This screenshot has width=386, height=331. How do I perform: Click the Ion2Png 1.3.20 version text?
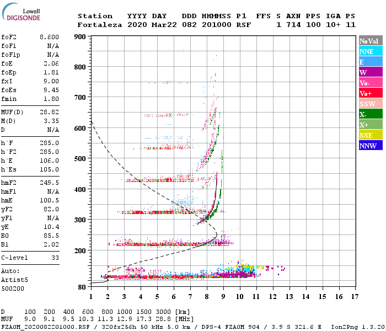(x=358, y=327)
